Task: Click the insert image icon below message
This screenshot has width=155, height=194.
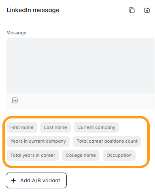Action: [x=15, y=100]
